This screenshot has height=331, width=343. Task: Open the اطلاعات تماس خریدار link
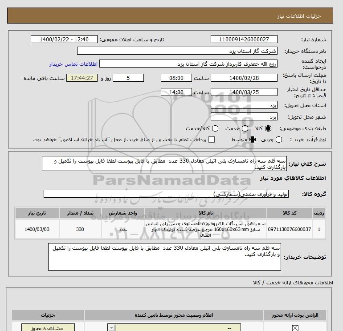[73, 64]
